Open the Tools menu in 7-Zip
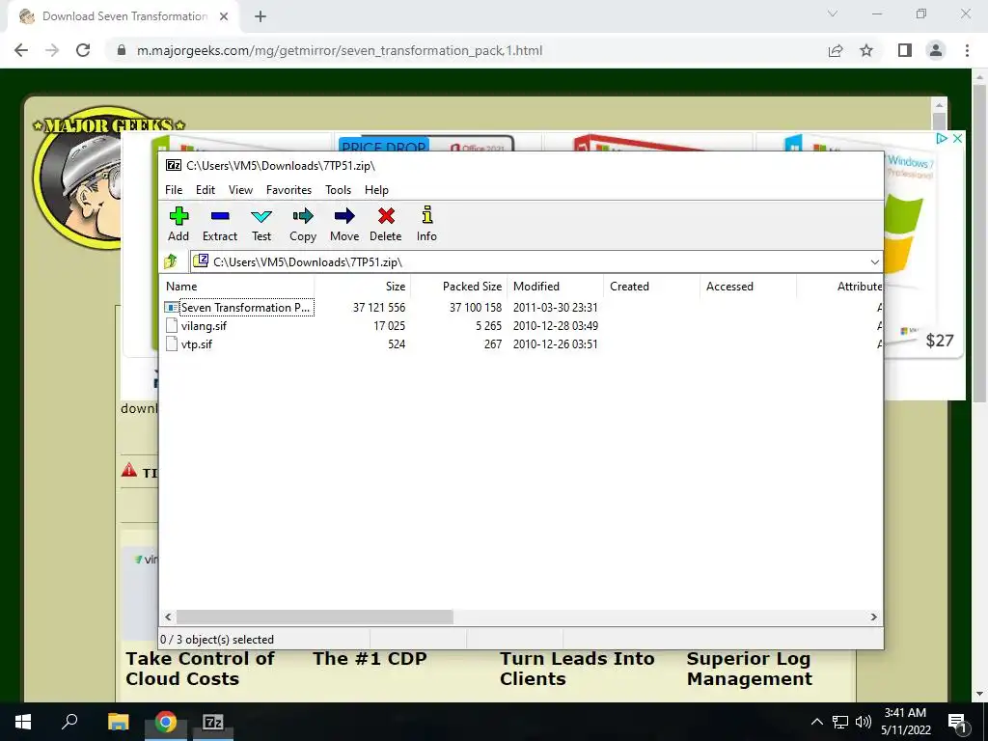This screenshot has height=741, width=988. (x=339, y=190)
